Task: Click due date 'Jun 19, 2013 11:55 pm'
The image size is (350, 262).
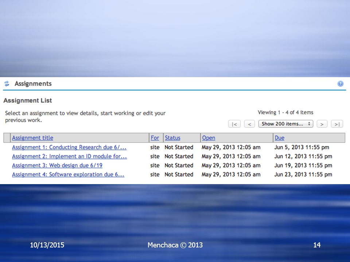Action: tap(303, 165)
